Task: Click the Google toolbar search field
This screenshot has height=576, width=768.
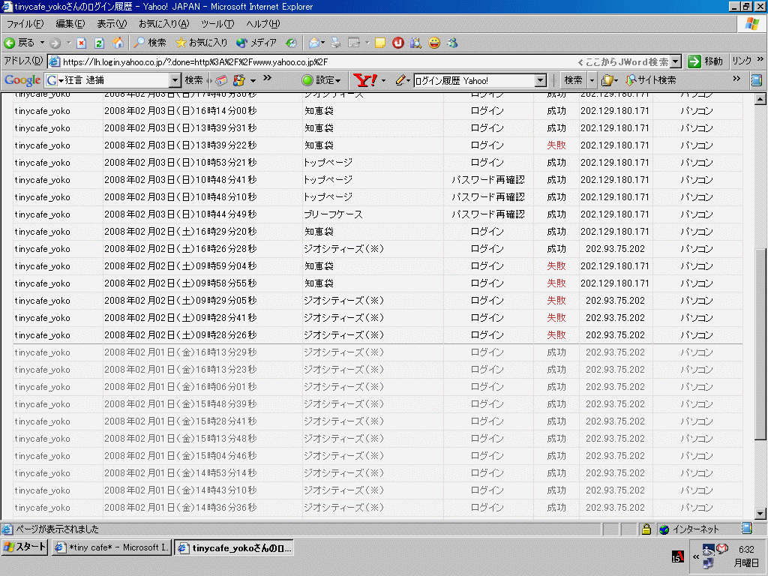Action: pos(114,80)
